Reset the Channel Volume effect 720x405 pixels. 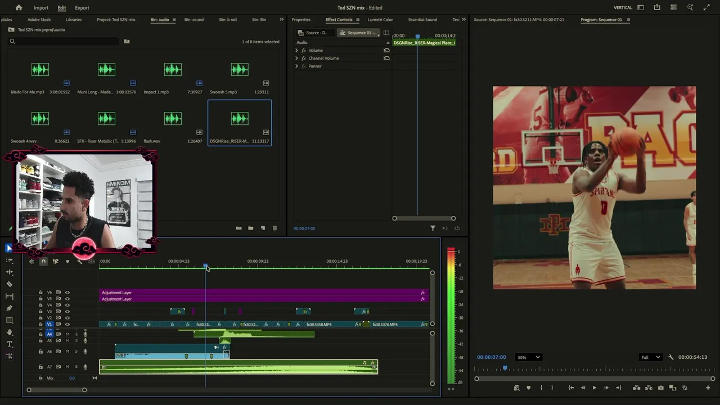[386, 58]
